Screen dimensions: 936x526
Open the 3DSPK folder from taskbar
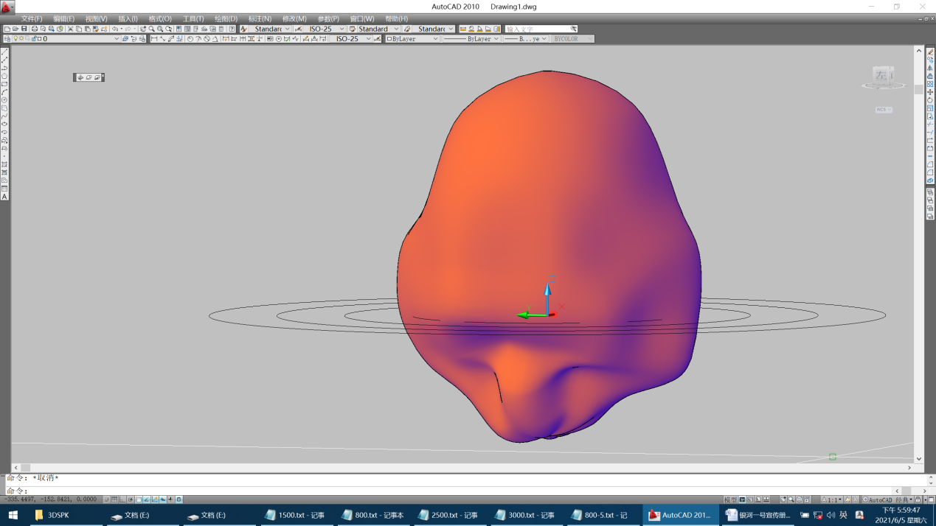[x=53, y=515]
